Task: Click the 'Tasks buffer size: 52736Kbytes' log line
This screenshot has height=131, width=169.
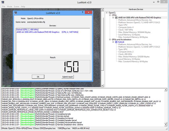Action: tap(42, 93)
